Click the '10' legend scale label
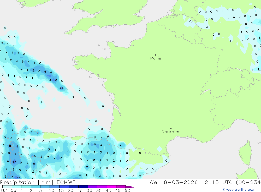Screen dimensions: 261x192 (51, 190)
